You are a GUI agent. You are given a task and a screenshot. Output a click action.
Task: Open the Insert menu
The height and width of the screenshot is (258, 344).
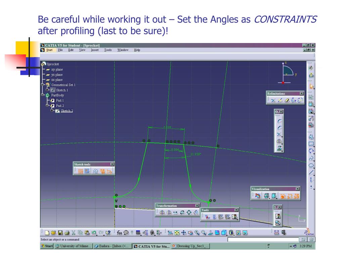tap(94, 50)
